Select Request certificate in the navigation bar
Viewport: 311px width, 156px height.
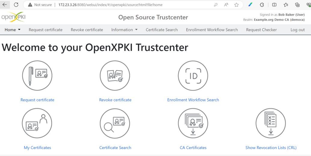(46, 30)
